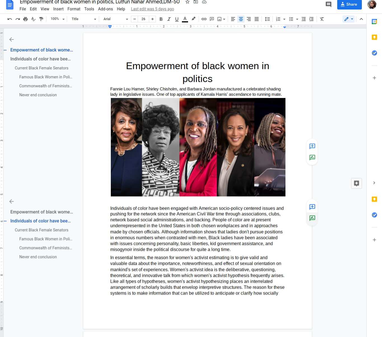Expand the Title paragraph style dropdown

click(x=84, y=19)
